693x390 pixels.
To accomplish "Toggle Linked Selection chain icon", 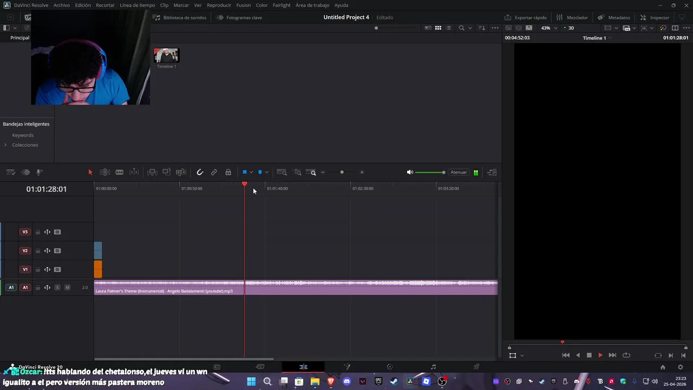I will pyautogui.click(x=214, y=172).
